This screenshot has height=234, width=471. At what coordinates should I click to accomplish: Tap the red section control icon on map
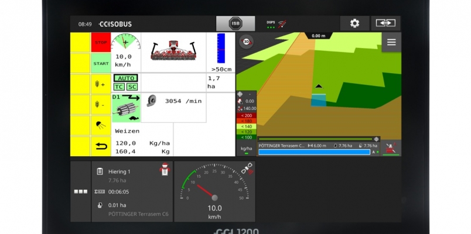pos(391,148)
